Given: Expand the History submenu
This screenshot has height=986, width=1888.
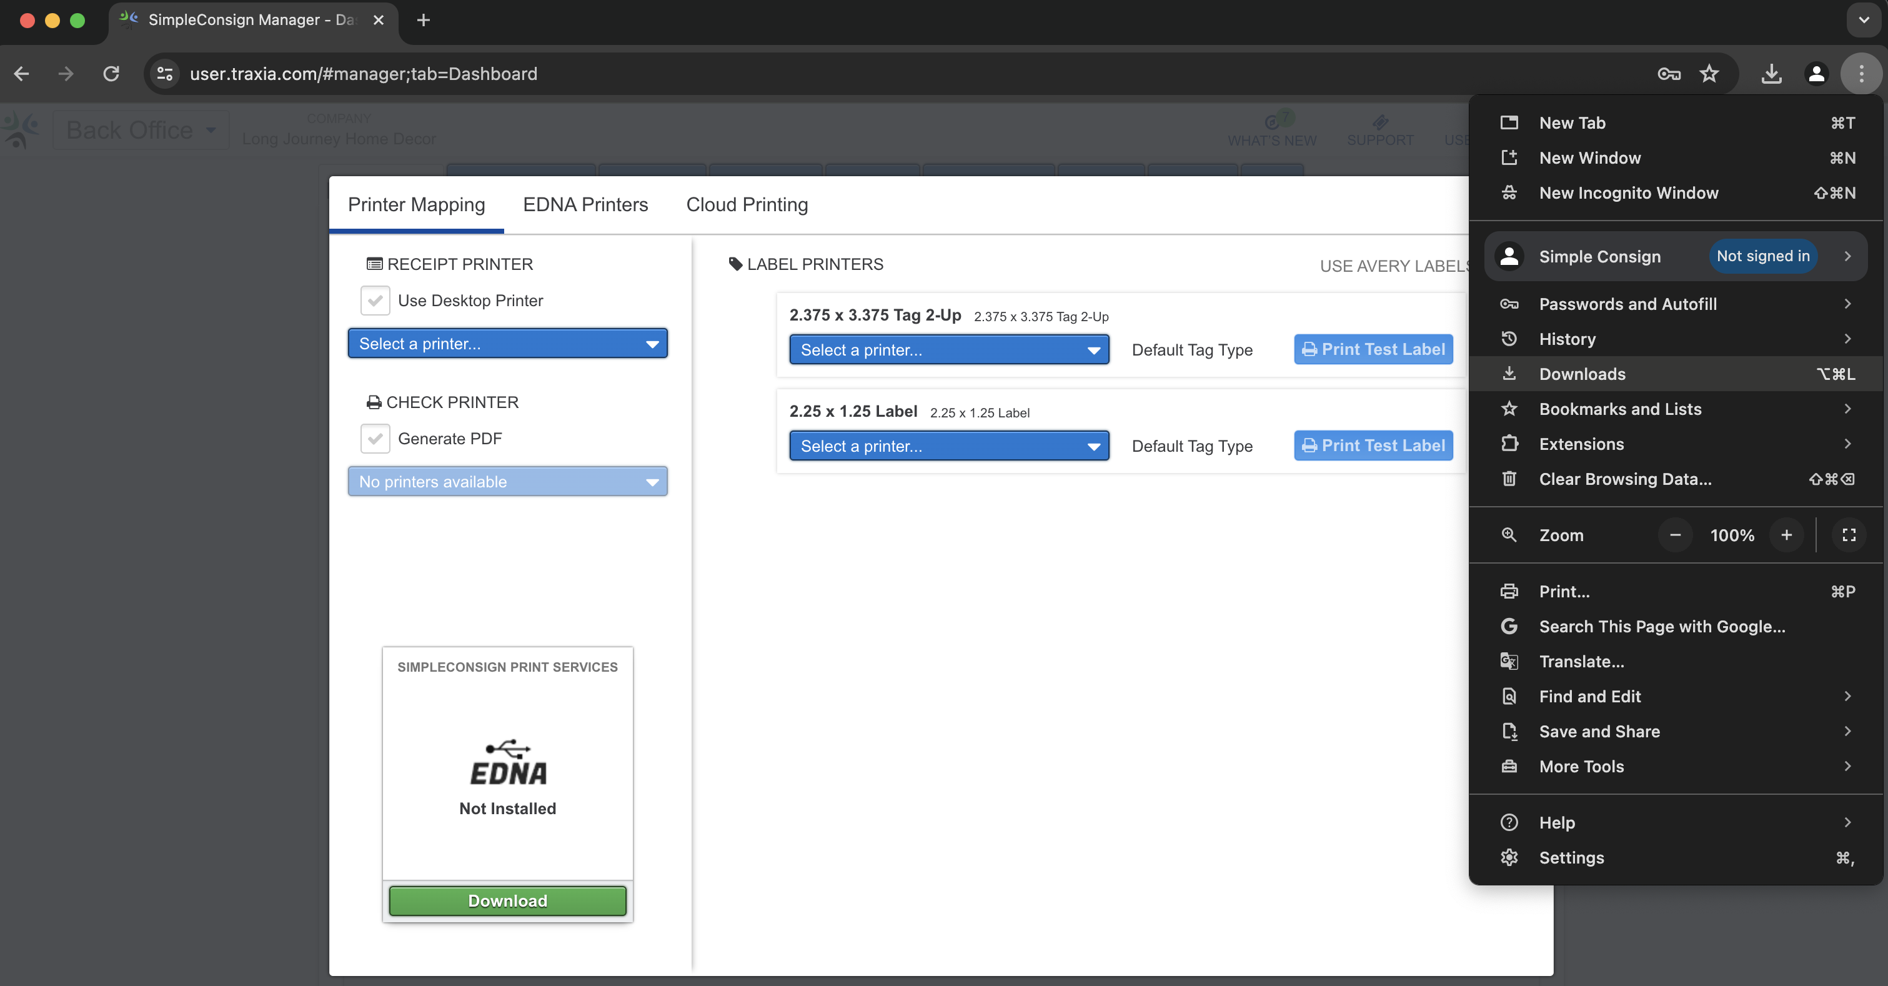Looking at the screenshot, I should pos(1676,339).
